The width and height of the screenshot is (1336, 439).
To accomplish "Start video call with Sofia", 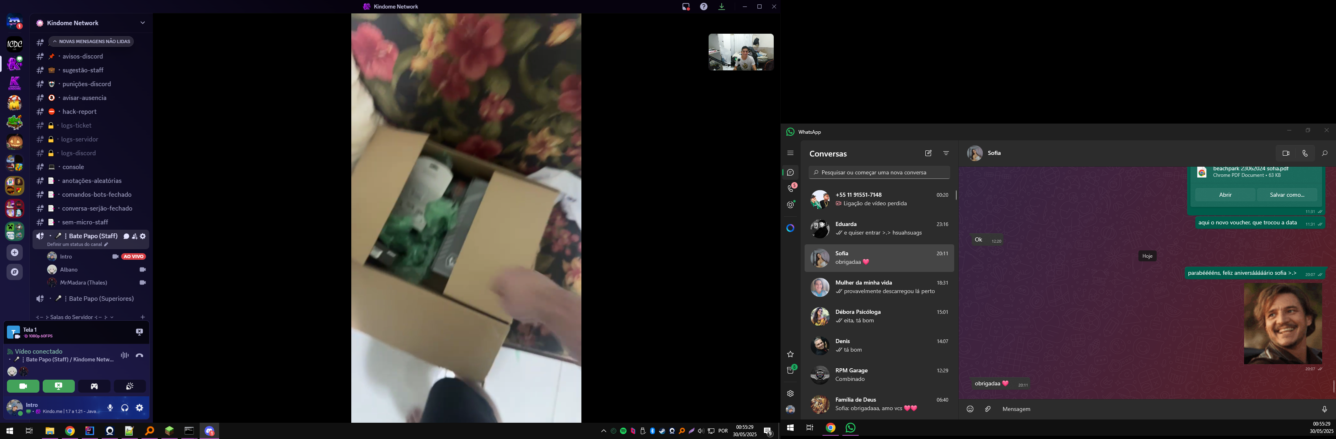I will pos(1286,153).
